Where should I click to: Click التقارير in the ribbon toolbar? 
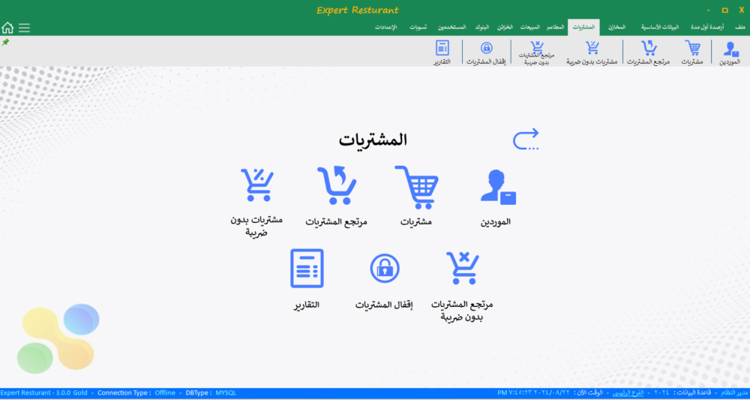442,54
